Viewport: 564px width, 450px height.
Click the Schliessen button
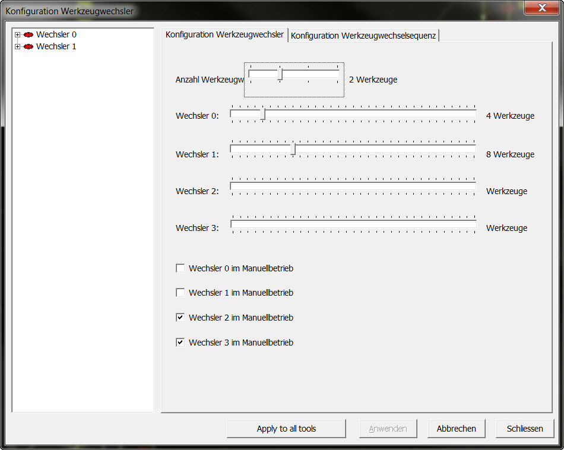click(x=525, y=429)
